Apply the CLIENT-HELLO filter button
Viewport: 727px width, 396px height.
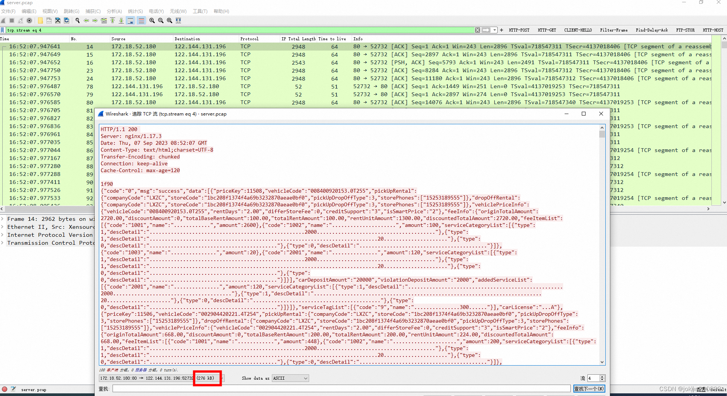pos(578,30)
